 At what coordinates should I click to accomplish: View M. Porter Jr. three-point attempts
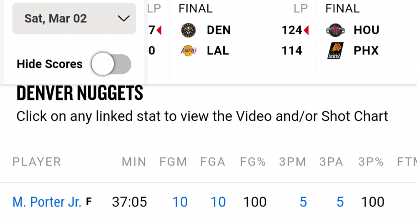click(x=340, y=202)
